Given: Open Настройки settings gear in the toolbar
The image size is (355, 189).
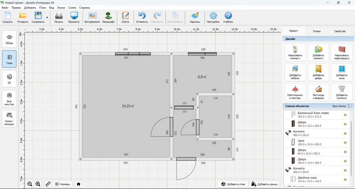Looking at the screenshot, I should [213, 17].
